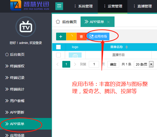Go to the next page arrow
This screenshot has height=137, width=157.
coord(75,64)
